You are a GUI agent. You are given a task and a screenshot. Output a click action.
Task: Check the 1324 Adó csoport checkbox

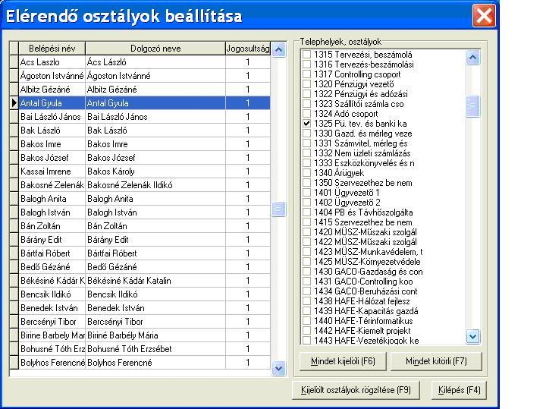pos(306,114)
